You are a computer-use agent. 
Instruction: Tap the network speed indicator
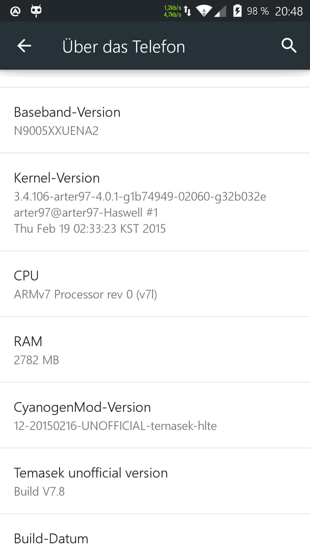(x=172, y=11)
